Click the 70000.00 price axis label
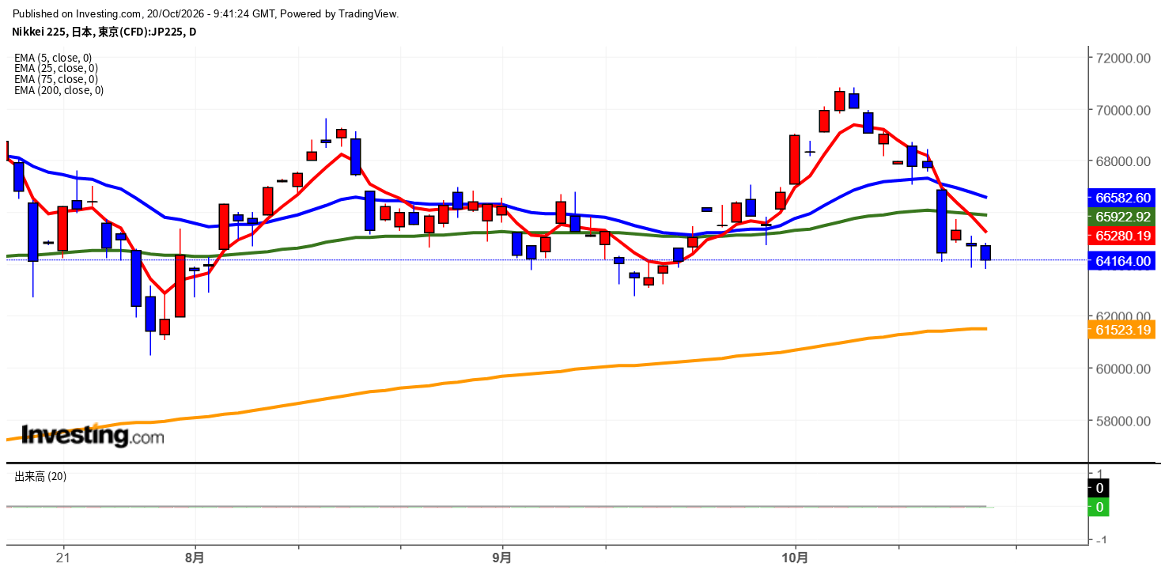This screenshot has width=1161, height=571. point(1122,110)
